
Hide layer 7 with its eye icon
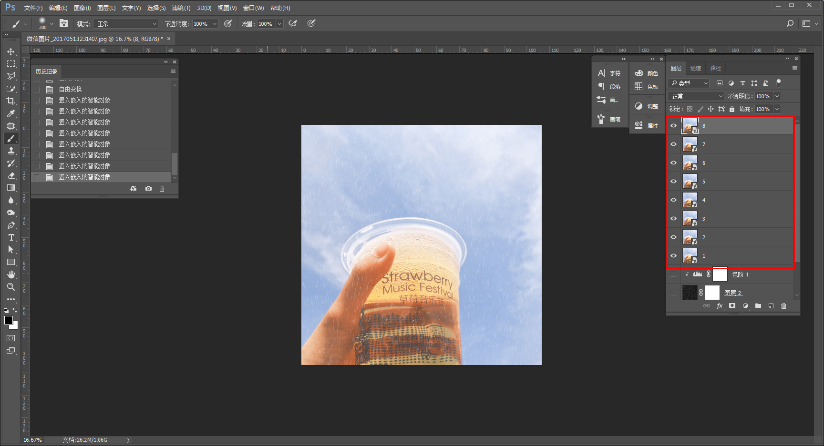(673, 144)
